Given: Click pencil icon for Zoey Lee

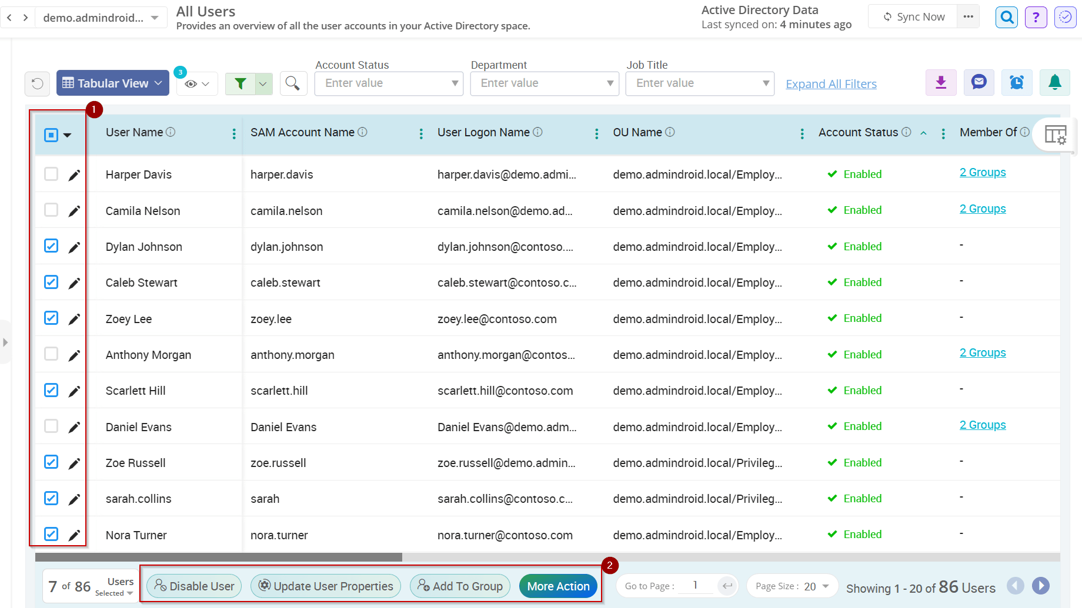Looking at the screenshot, I should point(74,319).
